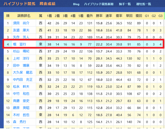Open trainer 矢作 芳人 page
Viewport: 165px width, 131px height.
21,37
